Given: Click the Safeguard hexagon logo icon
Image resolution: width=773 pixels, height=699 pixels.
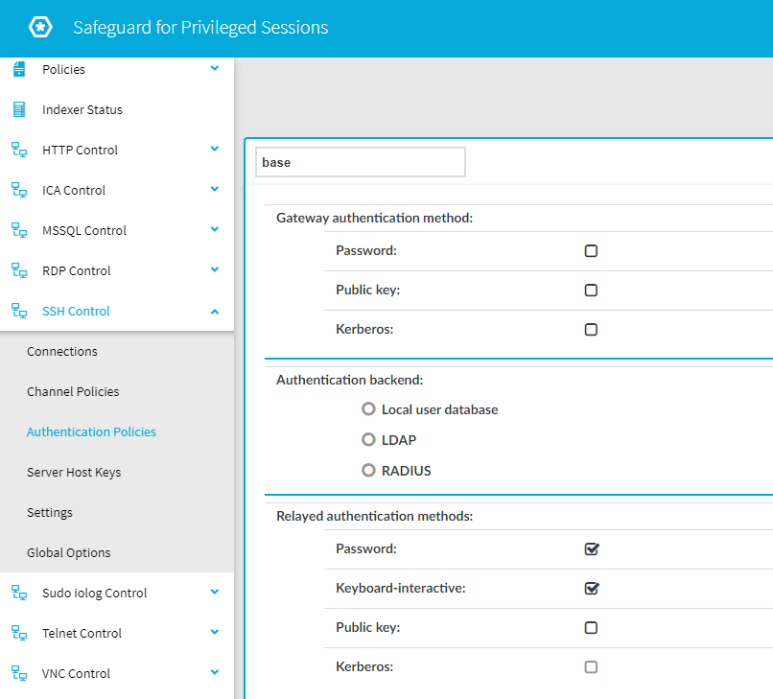Looking at the screenshot, I should 40,27.
